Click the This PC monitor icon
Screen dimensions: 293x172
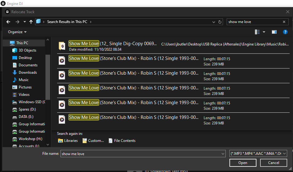[x=12, y=43]
